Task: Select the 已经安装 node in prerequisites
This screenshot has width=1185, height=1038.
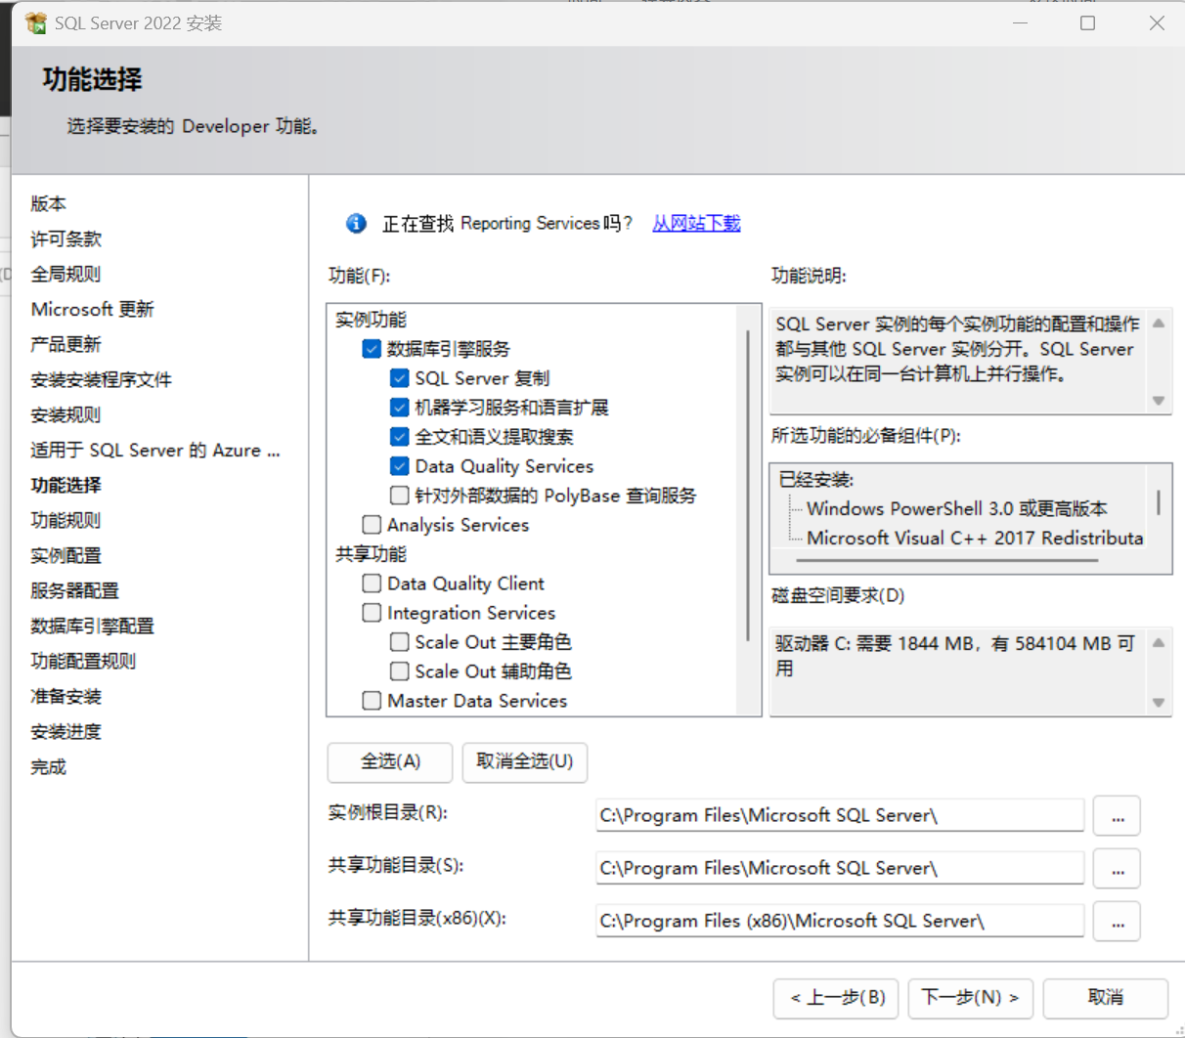Action: 816,480
